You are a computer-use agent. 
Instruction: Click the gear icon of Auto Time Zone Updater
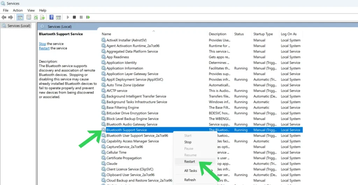click(x=103, y=85)
